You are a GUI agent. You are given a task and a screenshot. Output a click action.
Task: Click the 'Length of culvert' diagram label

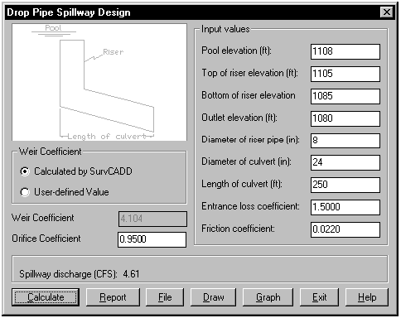[x=107, y=137]
